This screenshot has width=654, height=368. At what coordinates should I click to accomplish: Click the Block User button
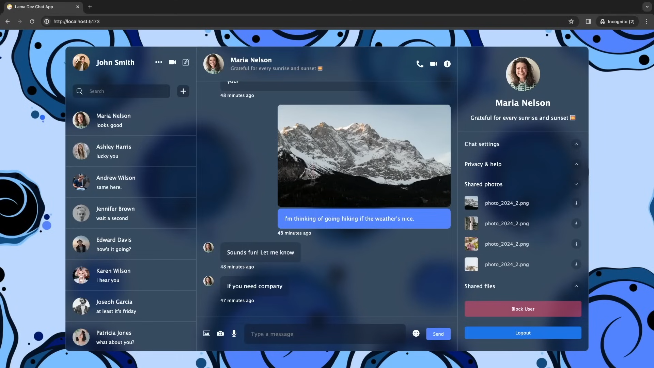point(523,309)
